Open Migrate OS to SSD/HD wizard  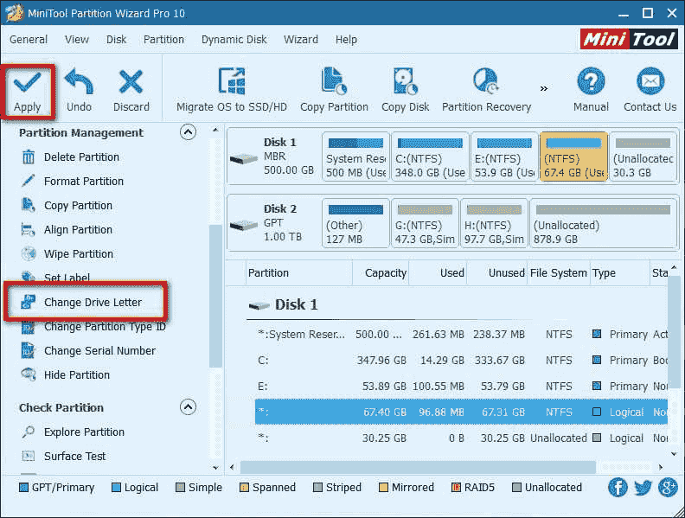[231, 83]
